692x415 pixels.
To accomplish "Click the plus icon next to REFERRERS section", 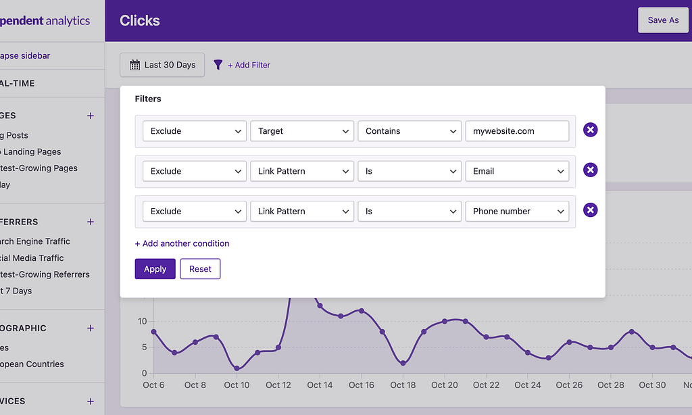I will coord(90,222).
